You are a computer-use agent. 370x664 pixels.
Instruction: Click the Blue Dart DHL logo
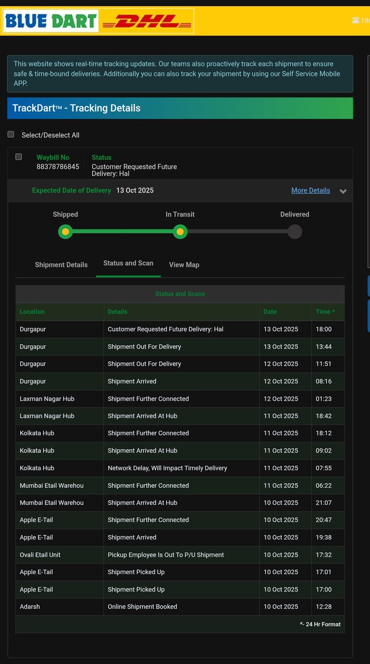pyautogui.click(x=98, y=21)
